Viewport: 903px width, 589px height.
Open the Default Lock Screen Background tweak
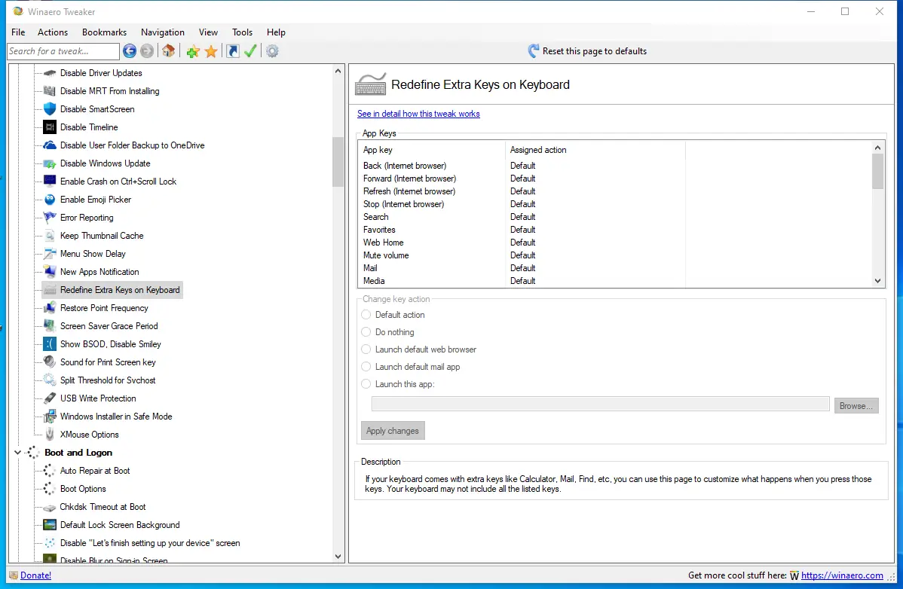pyautogui.click(x=120, y=524)
